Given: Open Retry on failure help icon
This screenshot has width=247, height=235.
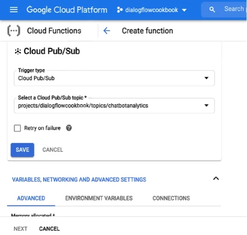Looking at the screenshot, I should coord(69,128).
